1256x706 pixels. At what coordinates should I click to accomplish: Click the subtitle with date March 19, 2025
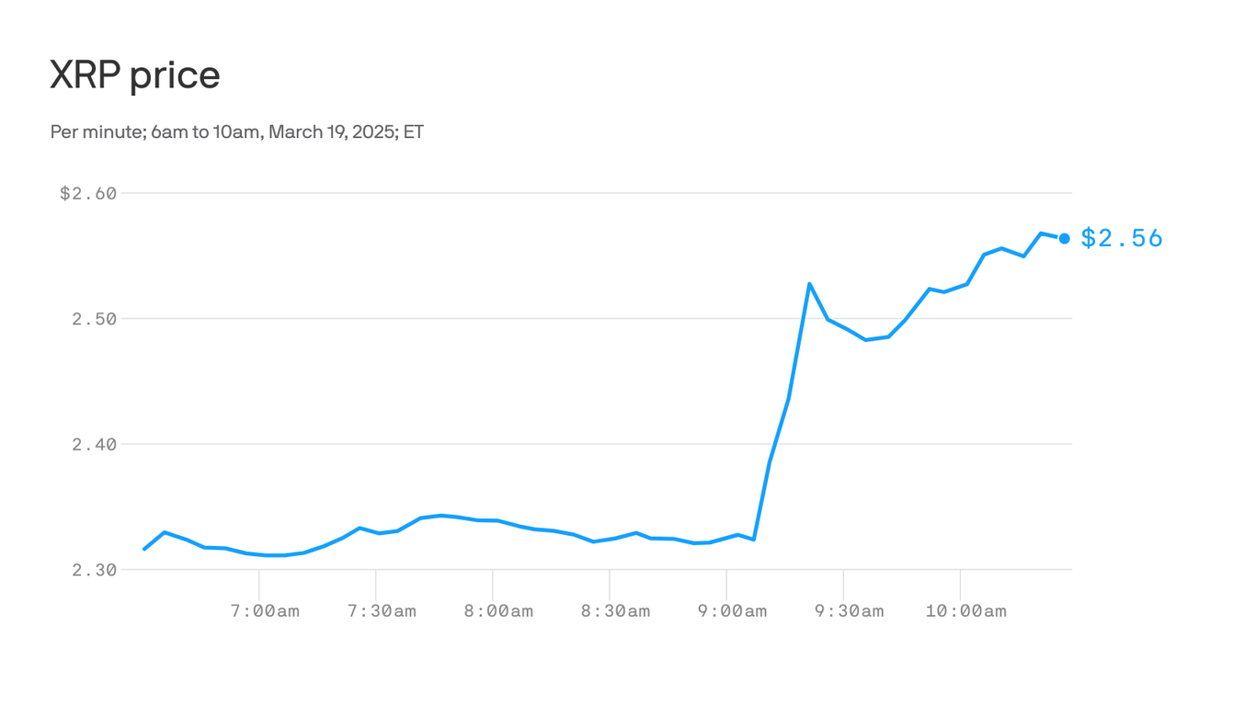coord(237,131)
